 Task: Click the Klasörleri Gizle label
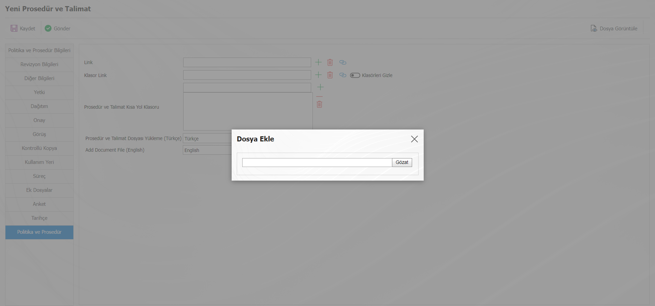[377, 75]
